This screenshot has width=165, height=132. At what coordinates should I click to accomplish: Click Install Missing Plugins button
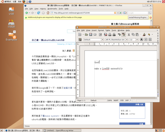coord(138,18)
